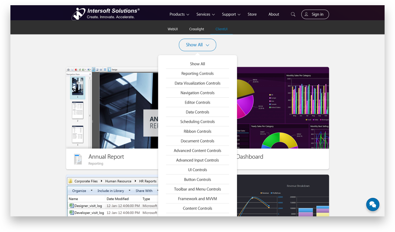This screenshot has height=232, width=395.
Task: Open the About page link
Action: click(x=274, y=15)
